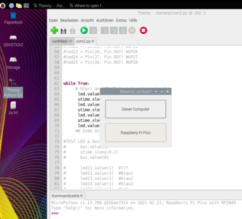The image size is (242, 219).
Task: Click the '#blau3' comment on line 81
Action: point(125,183)
